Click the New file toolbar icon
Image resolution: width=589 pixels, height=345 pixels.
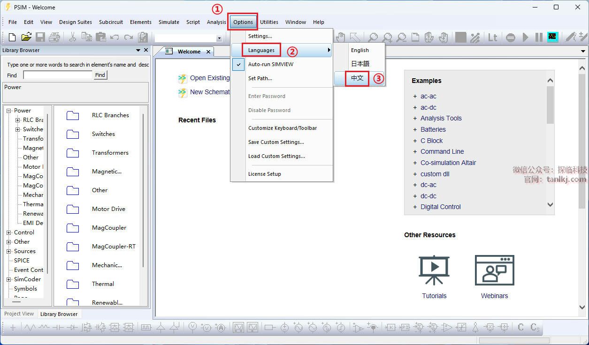click(x=12, y=37)
